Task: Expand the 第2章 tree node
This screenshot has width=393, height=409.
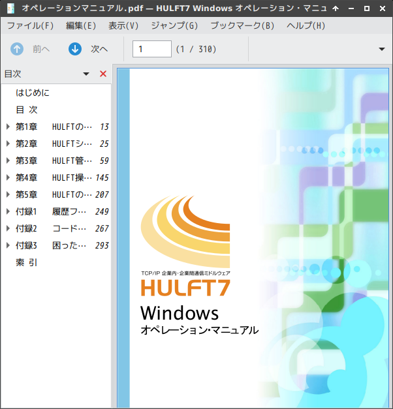Action: coord(8,144)
